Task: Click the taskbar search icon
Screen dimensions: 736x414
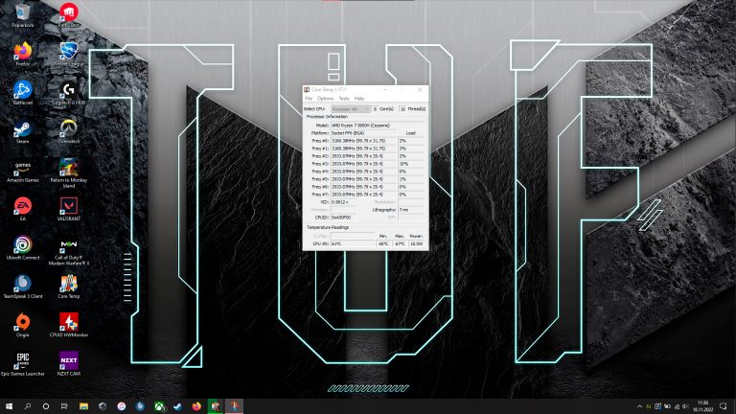Action: pyautogui.click(x=28, y=406)
